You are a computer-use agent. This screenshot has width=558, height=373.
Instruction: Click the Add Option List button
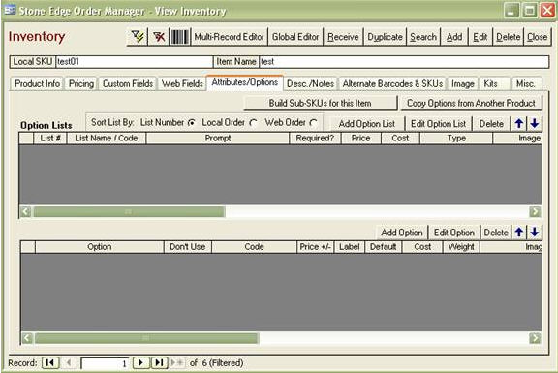(367, 124)
